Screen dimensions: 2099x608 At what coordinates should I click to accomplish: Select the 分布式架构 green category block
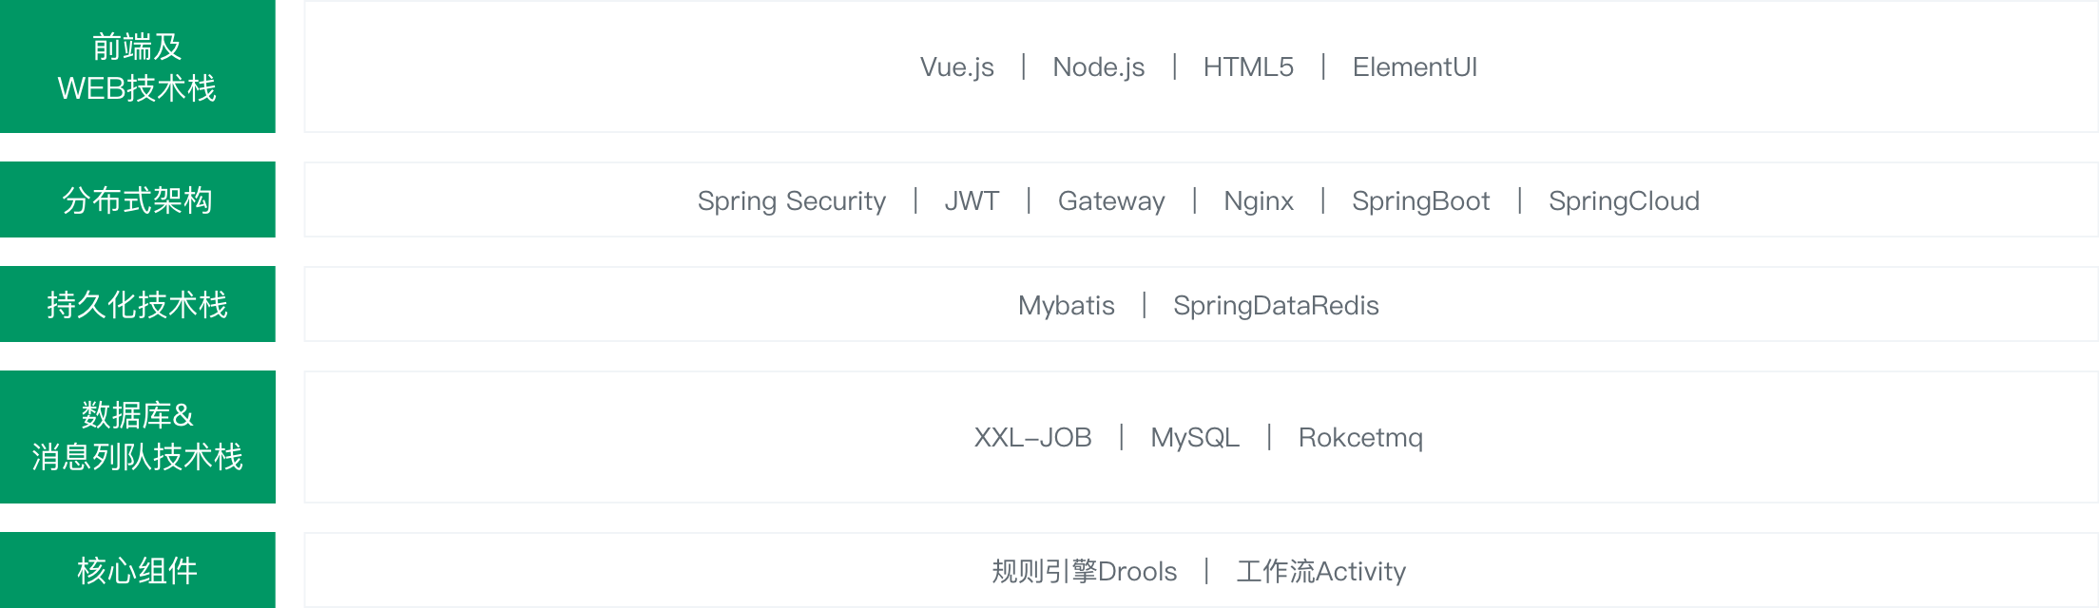click(x=137, y=199)
